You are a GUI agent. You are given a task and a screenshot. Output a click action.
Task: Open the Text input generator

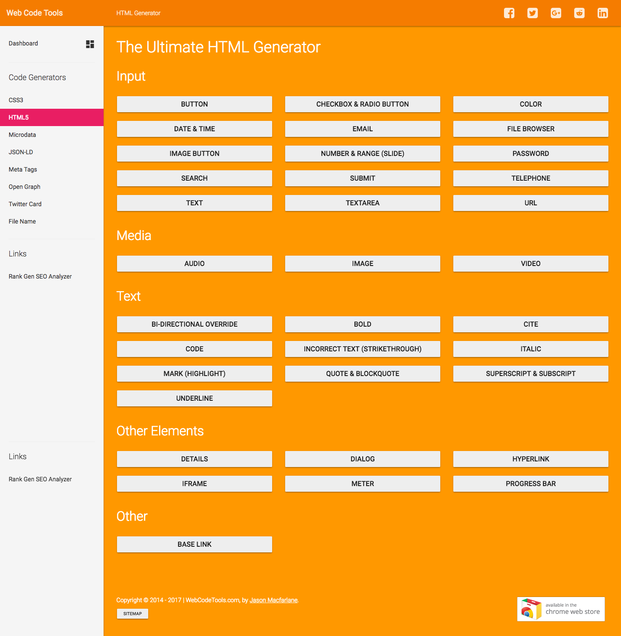coord(195,203)
